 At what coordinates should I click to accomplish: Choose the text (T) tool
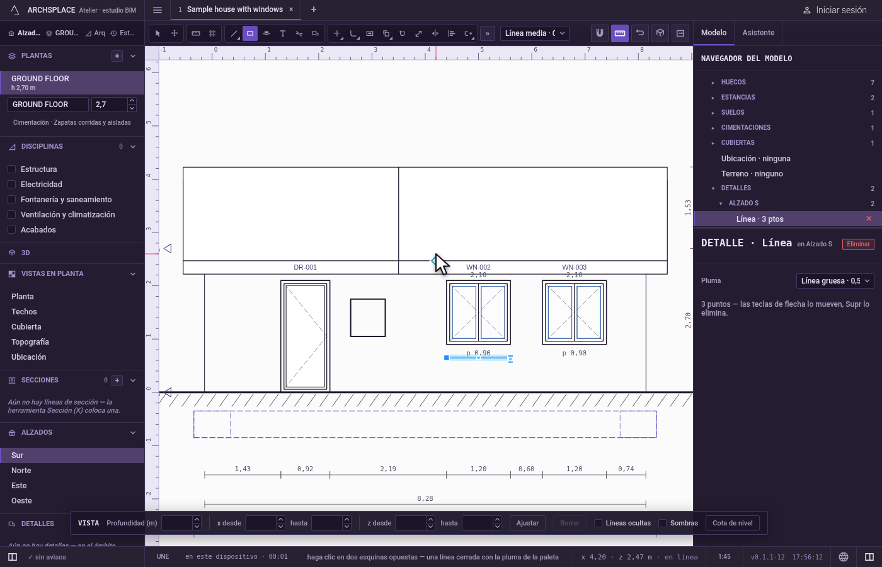(x=283, y=33)
